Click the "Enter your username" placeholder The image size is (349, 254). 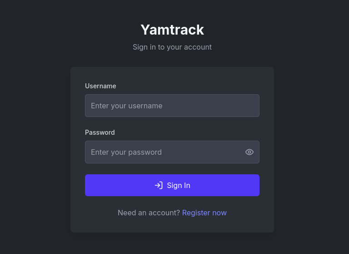point(126,106)
